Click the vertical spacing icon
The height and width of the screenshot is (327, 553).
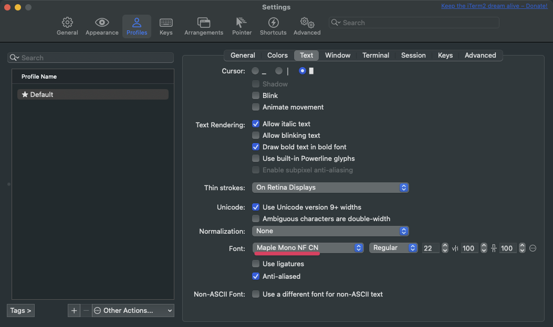click(x=494, y=248)
